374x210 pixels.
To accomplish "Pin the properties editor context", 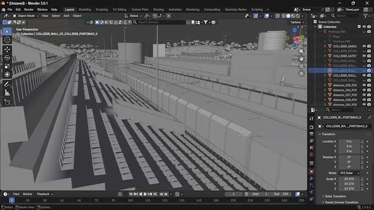I will point(369,117).
